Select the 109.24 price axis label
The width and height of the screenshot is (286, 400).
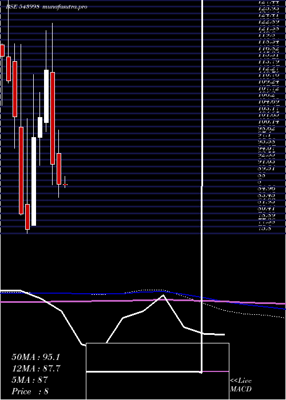point(269,82)
